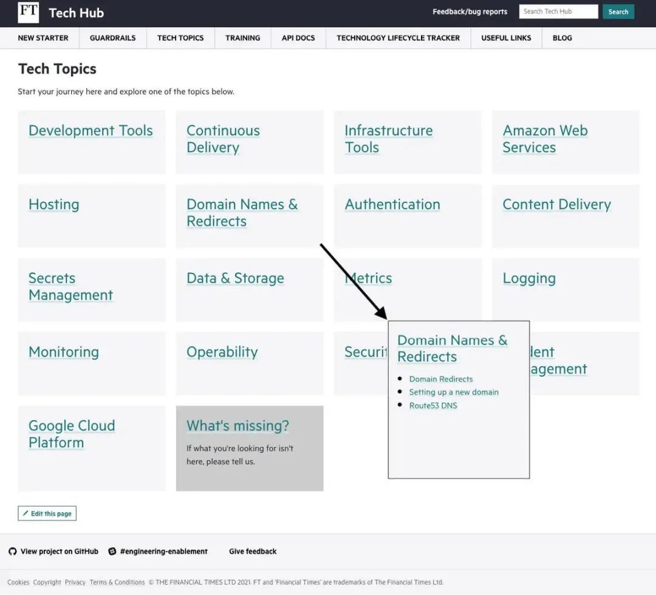Click the GitHub icon in footer

point(13,551)
